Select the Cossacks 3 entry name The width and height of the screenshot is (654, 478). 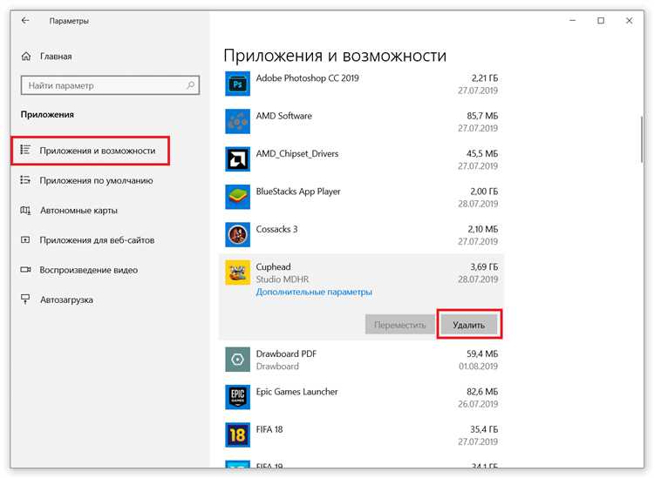[x=276, y=229]
